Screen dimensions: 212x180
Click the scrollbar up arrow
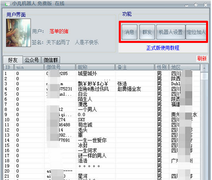pyautogui.click(x=204, y=68)
